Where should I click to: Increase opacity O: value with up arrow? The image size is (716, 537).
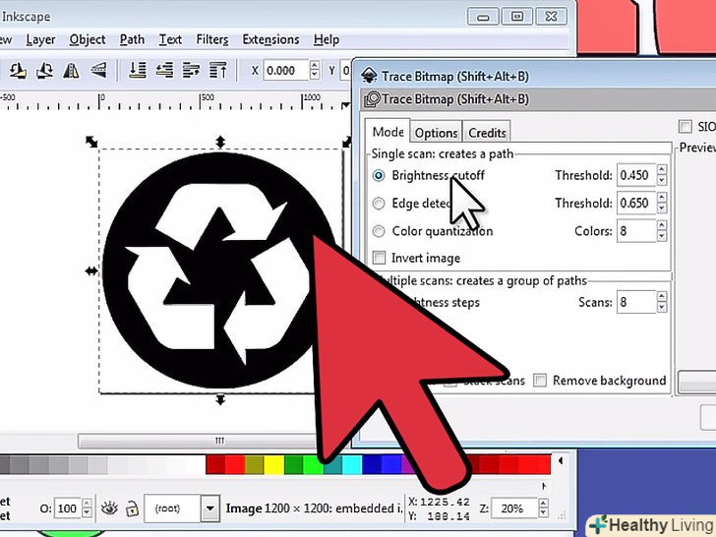coord(87,503)
